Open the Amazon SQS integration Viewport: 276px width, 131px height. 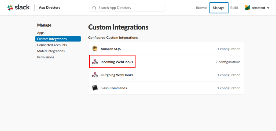pos(166,49)
